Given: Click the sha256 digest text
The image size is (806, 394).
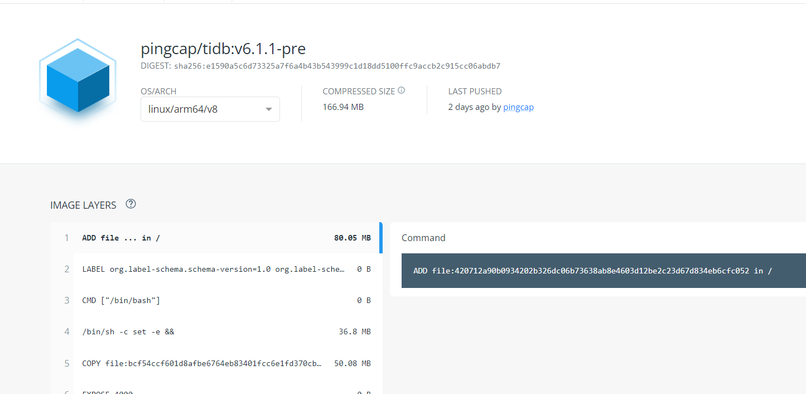Looking at the screenshot, I should pyautogui.click(x=337, y=66).
